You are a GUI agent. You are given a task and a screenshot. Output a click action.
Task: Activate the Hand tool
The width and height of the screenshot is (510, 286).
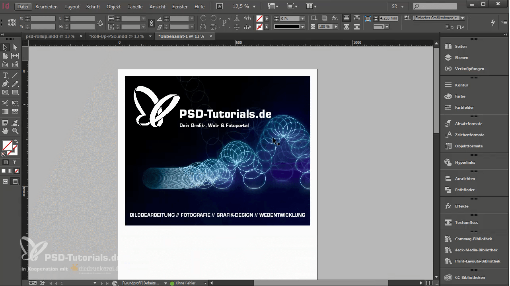click(5, 131)
